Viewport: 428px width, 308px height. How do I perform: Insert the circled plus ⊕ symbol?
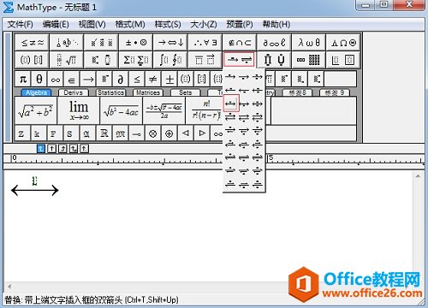point(169,133)
